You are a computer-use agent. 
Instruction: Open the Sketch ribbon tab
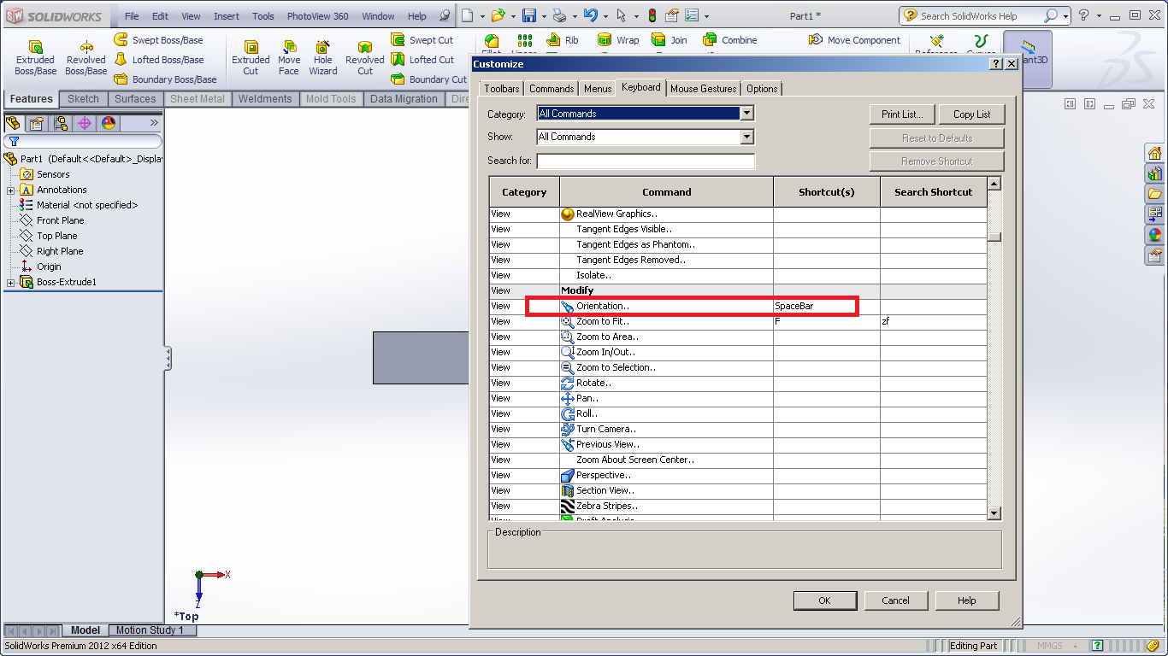[x=84, y=99]
